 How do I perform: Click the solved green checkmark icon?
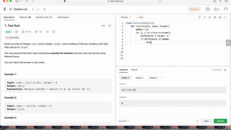(17, 32)
